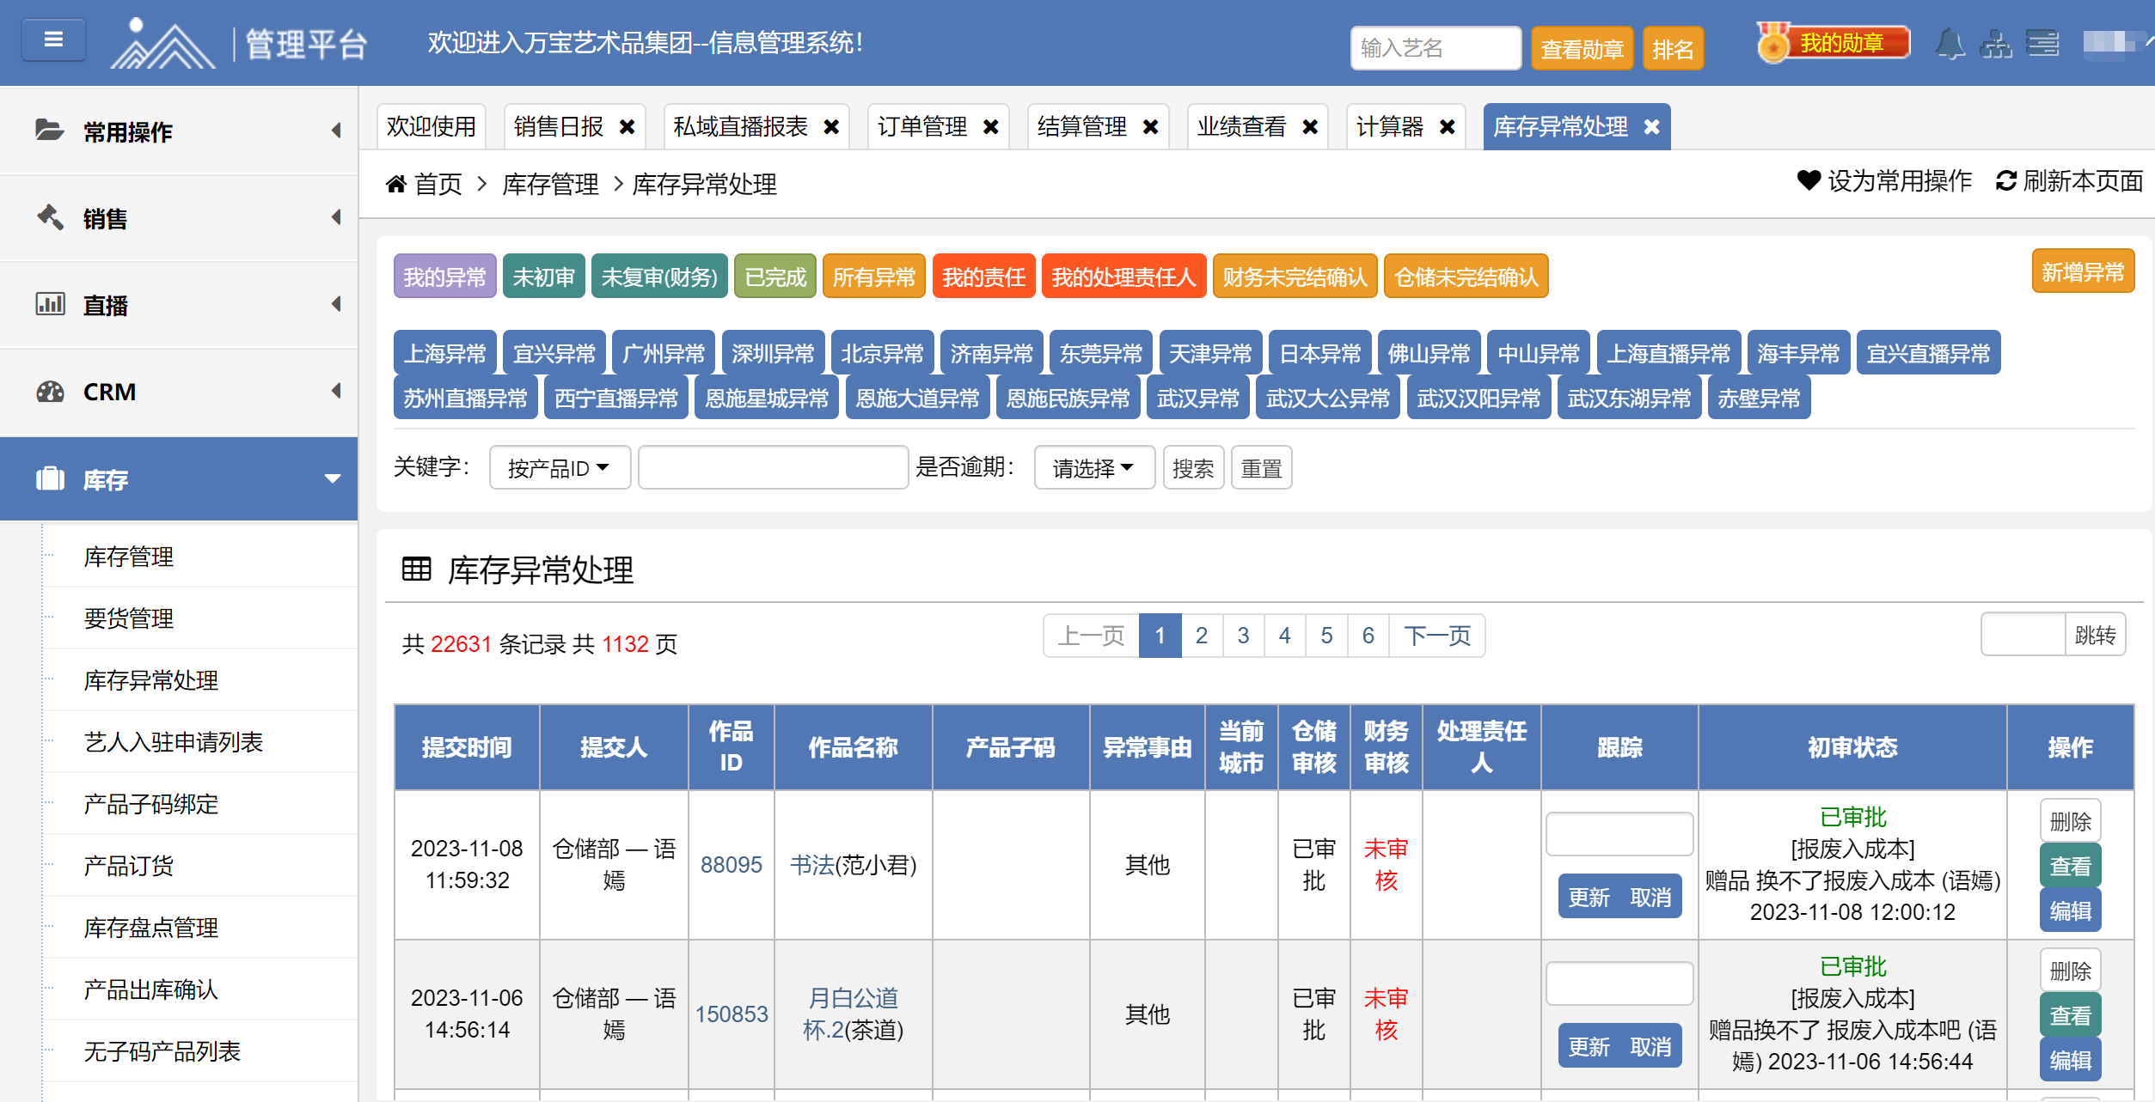Switch to the 欢迎使用 tab
The width and height of the screenshot is (2155, 1102).
click(432, 127)
